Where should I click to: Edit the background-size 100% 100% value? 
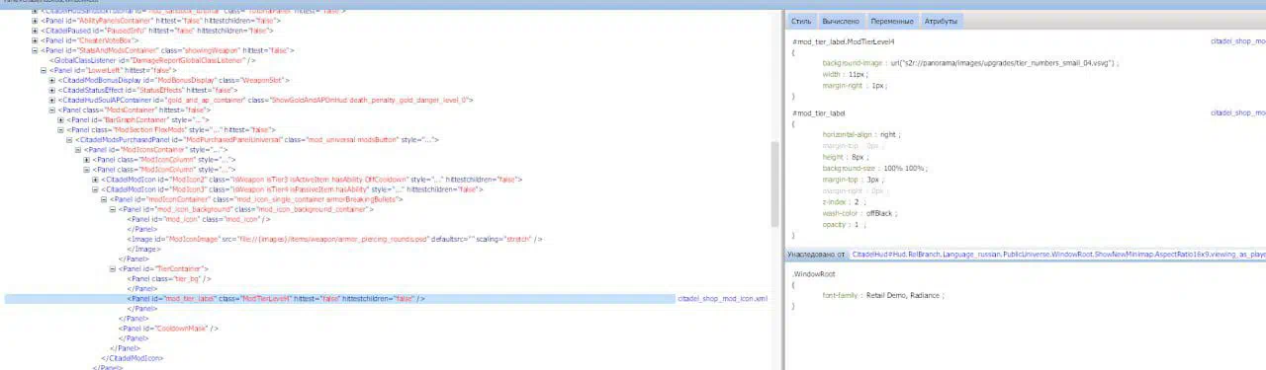tap(905, 169)
